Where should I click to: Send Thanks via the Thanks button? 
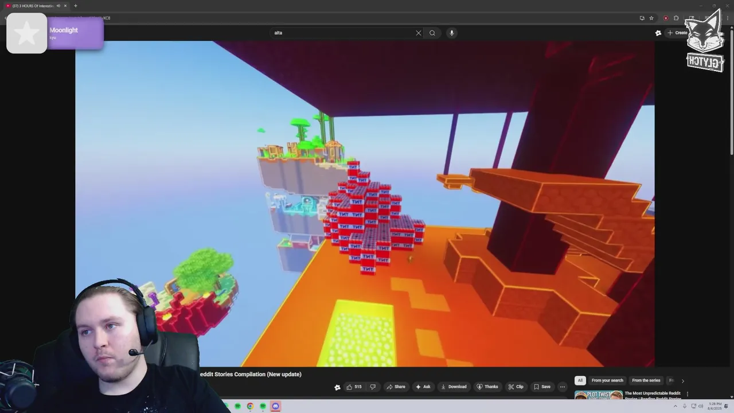coord(487,387)
